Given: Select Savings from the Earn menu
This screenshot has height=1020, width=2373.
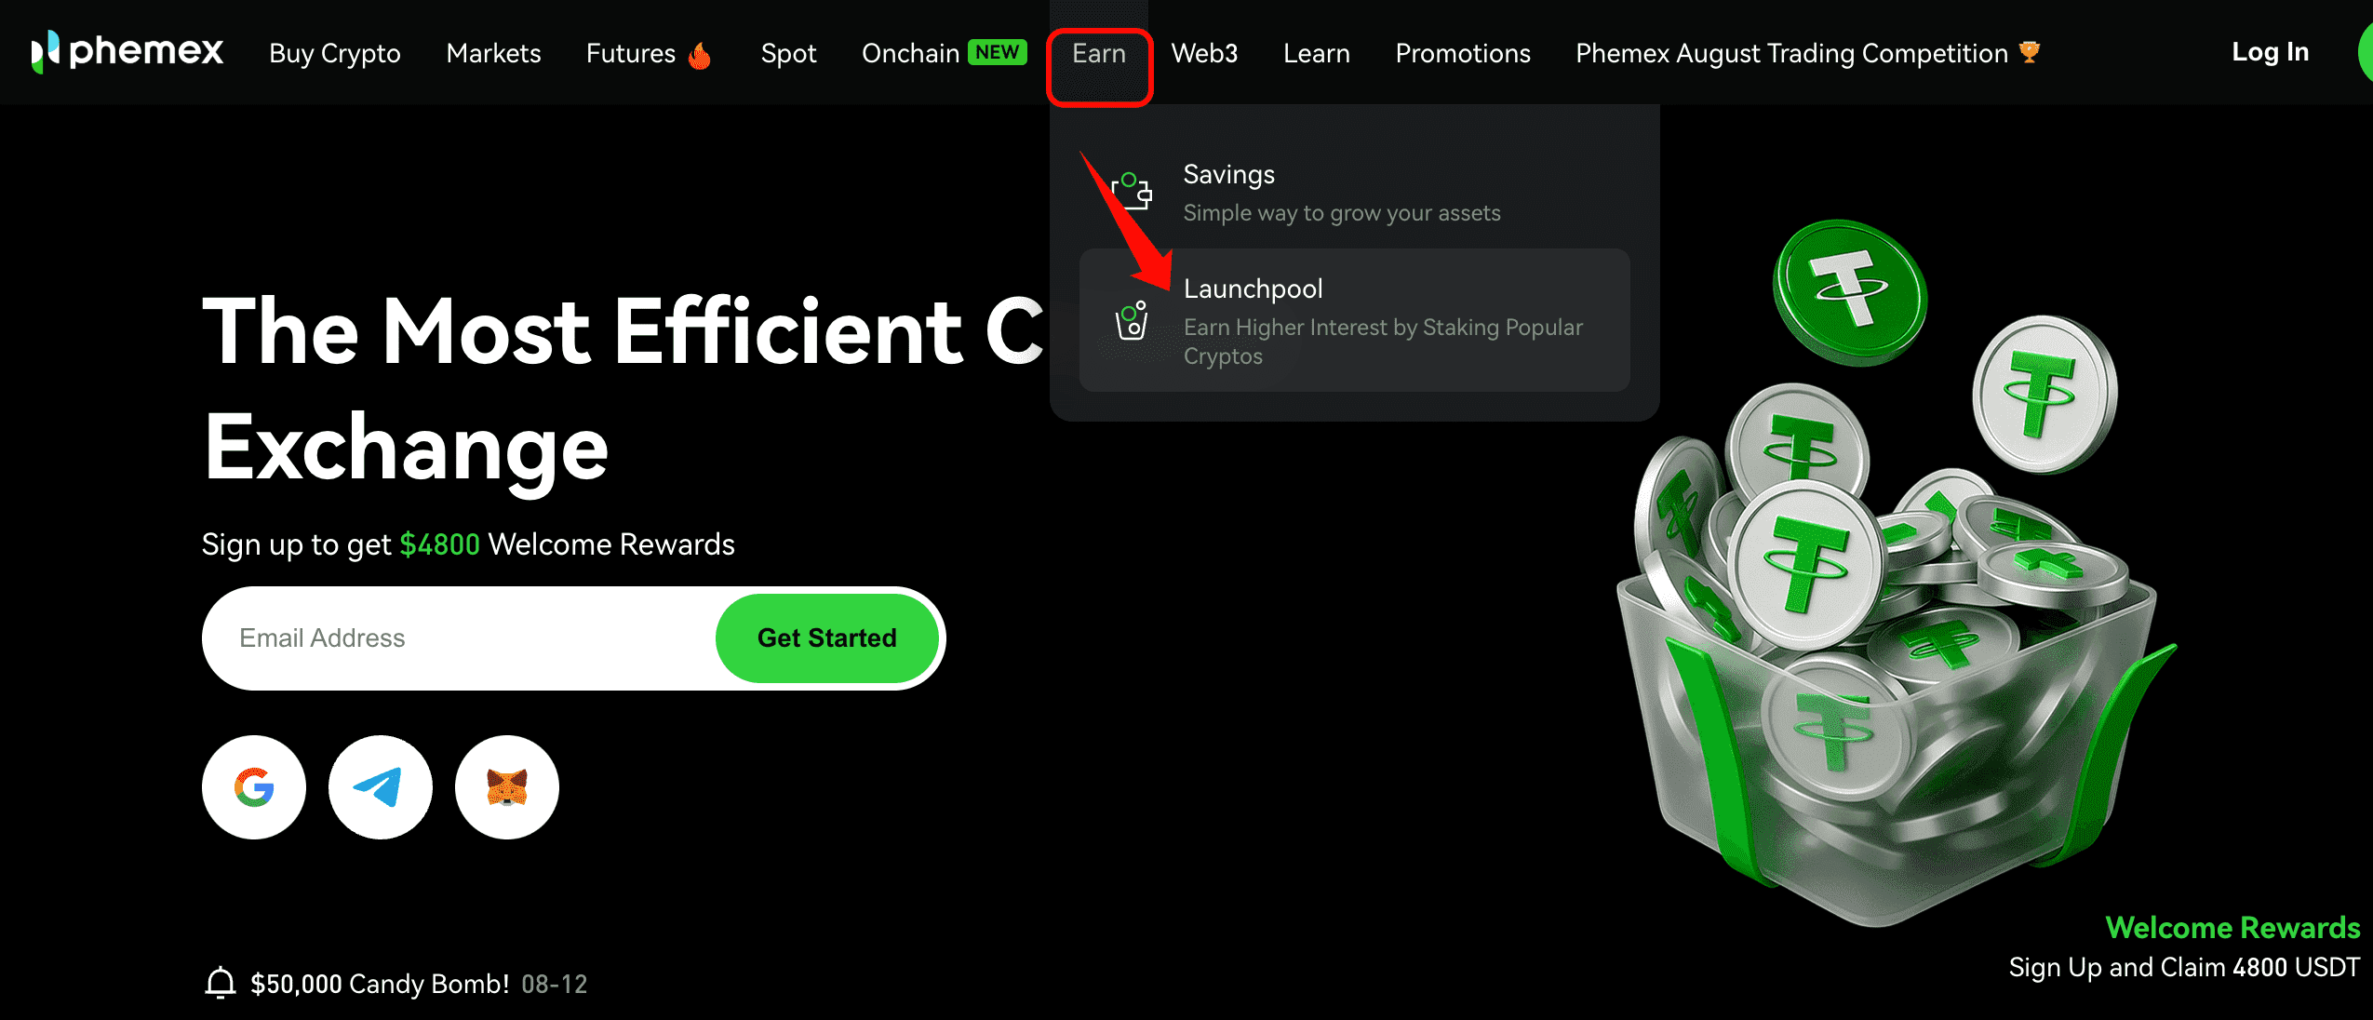Looking at the screenshot, I should click(x=1354, y=192).
